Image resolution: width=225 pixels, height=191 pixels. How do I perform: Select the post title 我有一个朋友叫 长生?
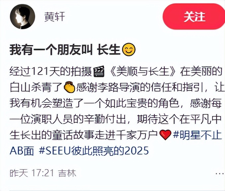65,50
